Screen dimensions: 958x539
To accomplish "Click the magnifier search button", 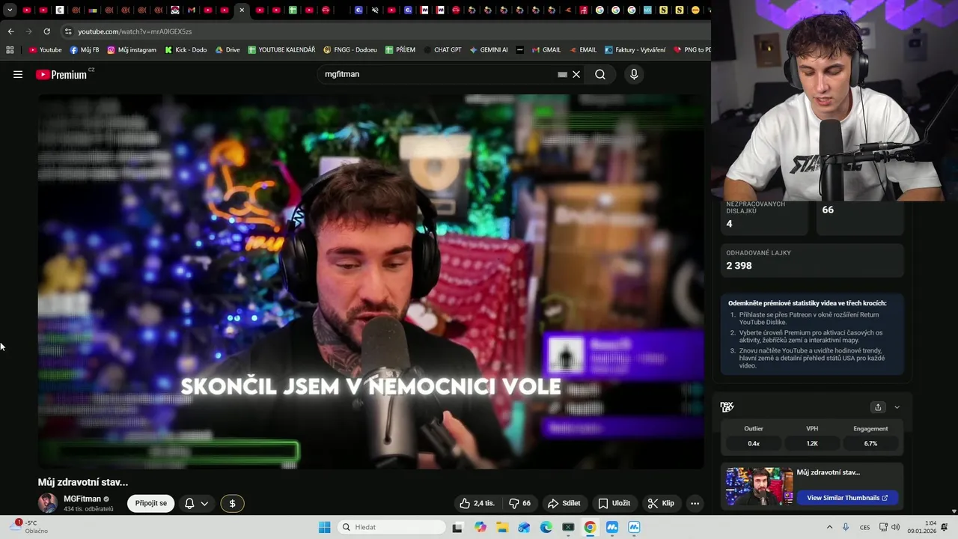I will coord(600,74).
